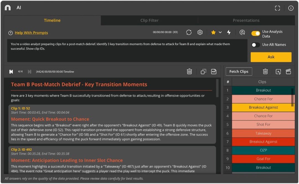
Task: Click the copy response icon
Action: point(203,71)
